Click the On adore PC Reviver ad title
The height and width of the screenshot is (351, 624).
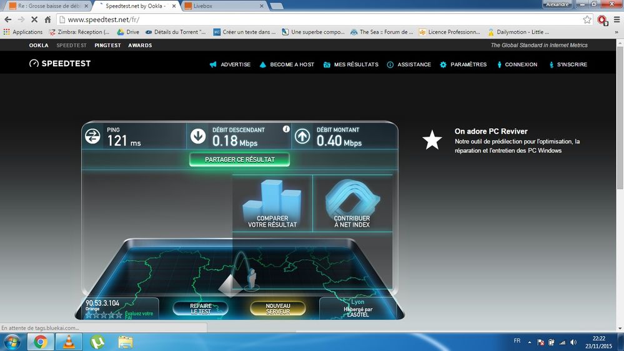pos(491,131)
